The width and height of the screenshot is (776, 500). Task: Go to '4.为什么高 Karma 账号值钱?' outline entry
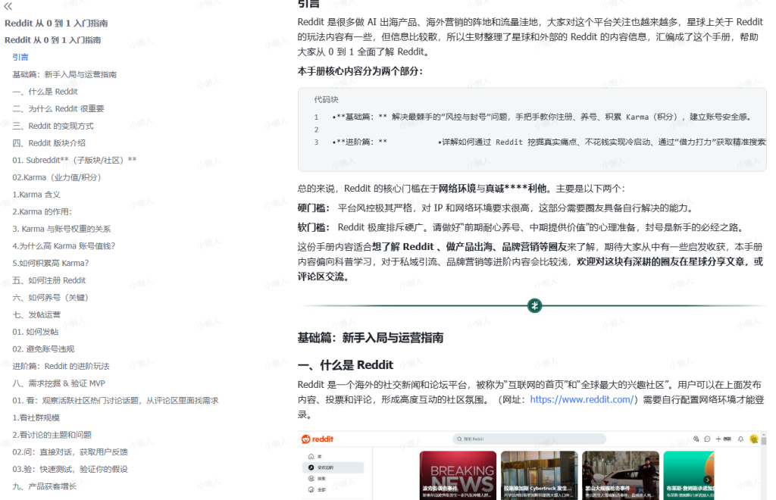(x=64, y=245)
